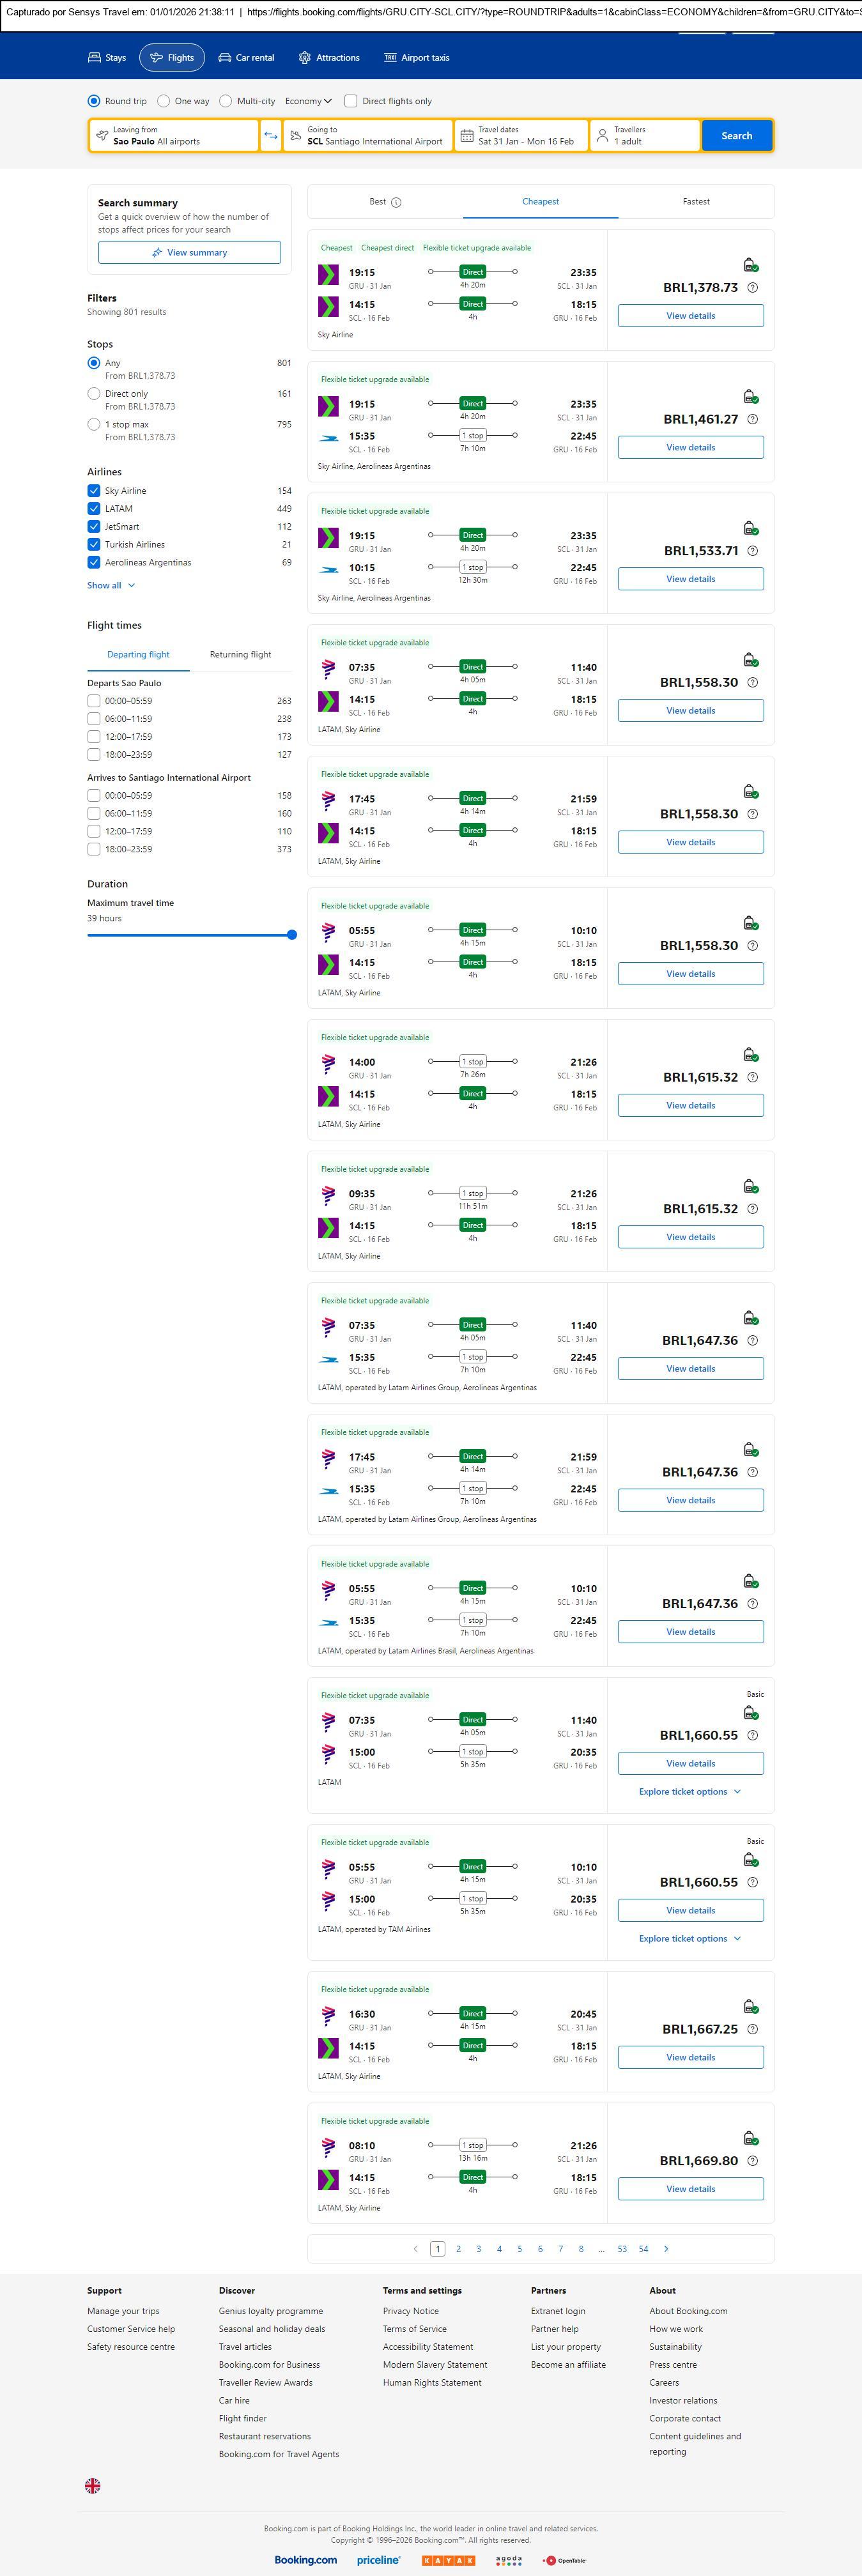
Task: Switch to the Returning flight tab
Action: coord(240,655)
